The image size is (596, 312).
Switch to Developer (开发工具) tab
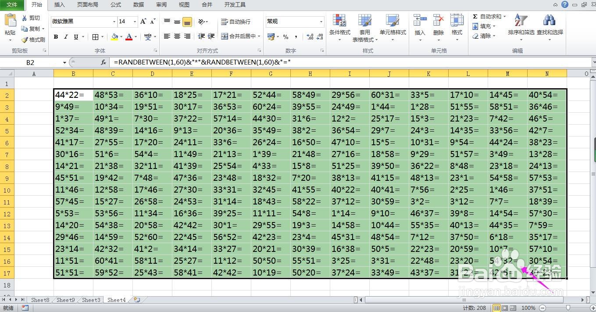coord(235,5)
